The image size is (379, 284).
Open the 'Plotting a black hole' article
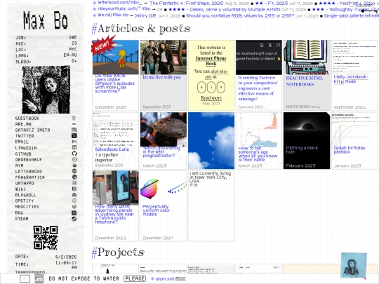tap(302, 150)
